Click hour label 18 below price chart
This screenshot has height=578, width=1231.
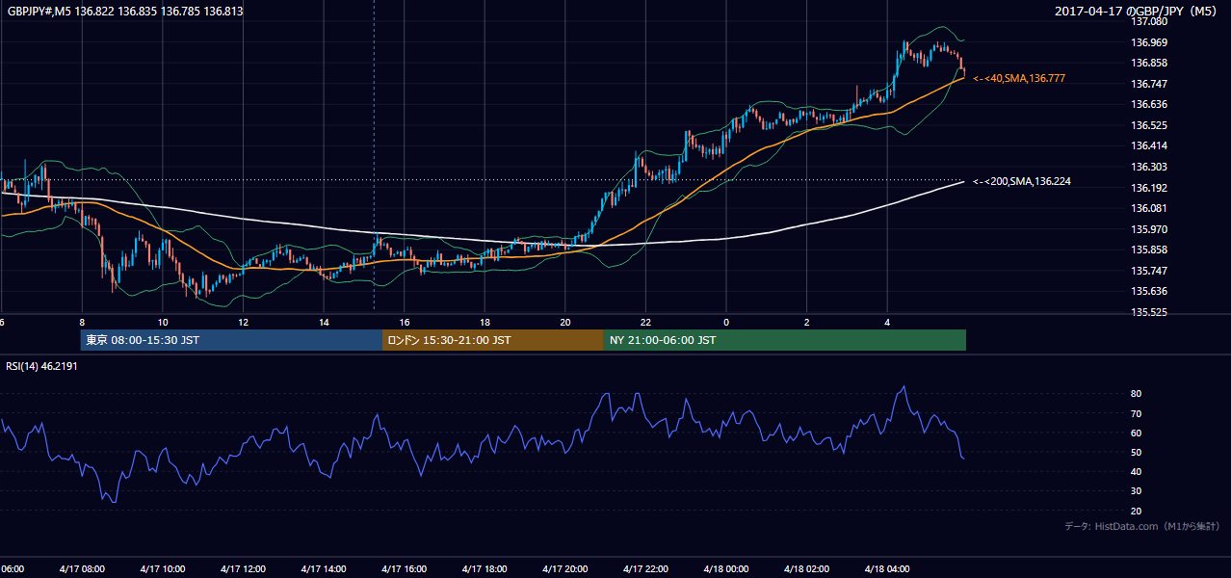tap(485, 322)
